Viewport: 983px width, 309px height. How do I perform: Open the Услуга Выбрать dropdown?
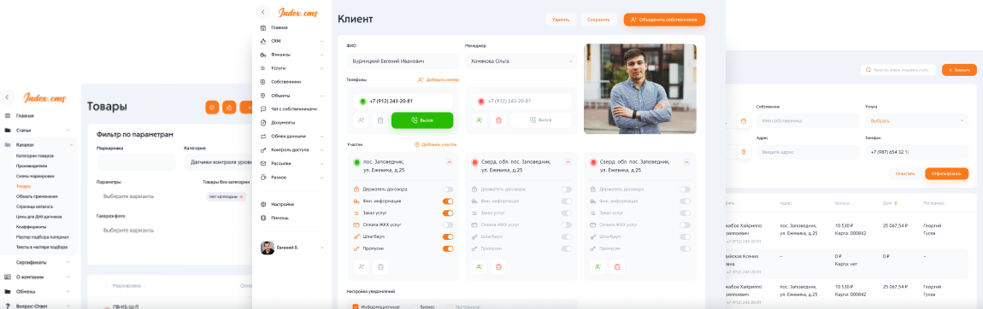[916, 120]
